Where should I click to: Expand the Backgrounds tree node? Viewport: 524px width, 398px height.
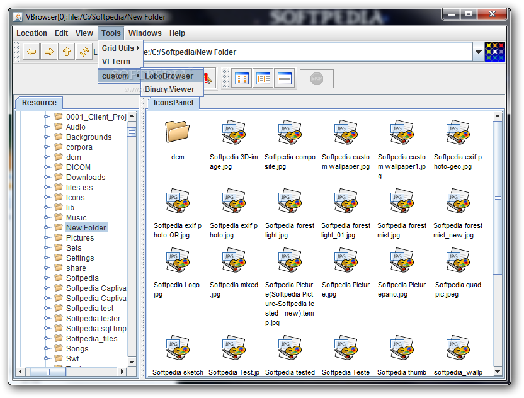click(47, 137)
